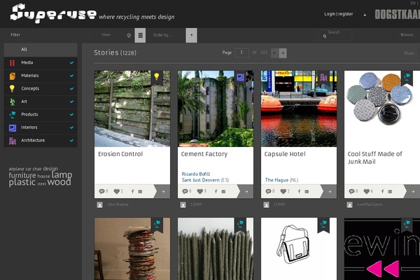Click the interiors badge on Cement Factory

(240, 77)
